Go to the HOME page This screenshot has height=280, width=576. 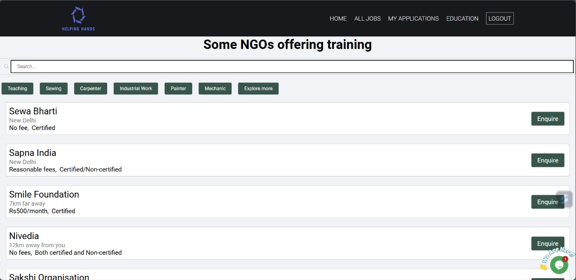[338, 18]
